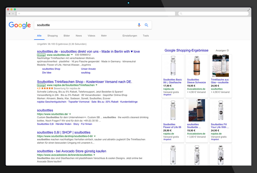Open Kundenlieblinge link
Image resolution: width=257 pixels, height=173 pixels.
tap(129, 102)
